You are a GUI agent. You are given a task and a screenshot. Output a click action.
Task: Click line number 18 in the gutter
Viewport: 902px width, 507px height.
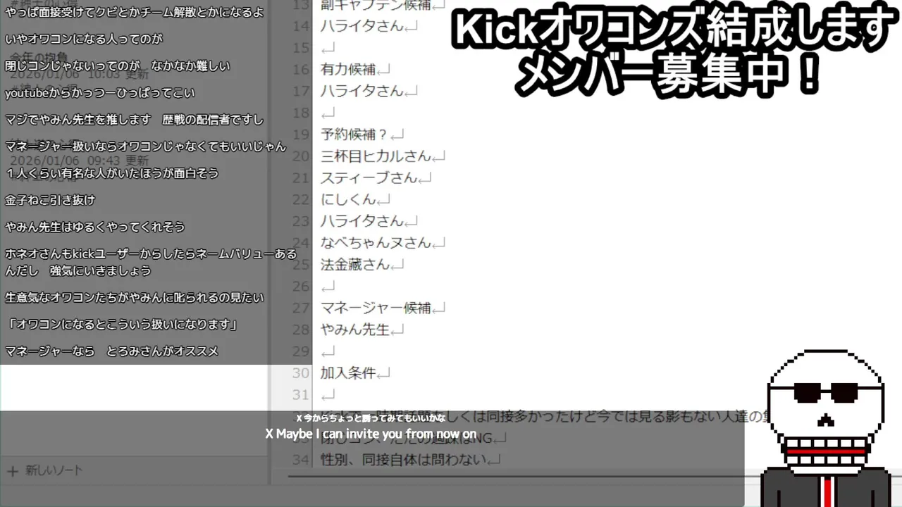(301, 113)
